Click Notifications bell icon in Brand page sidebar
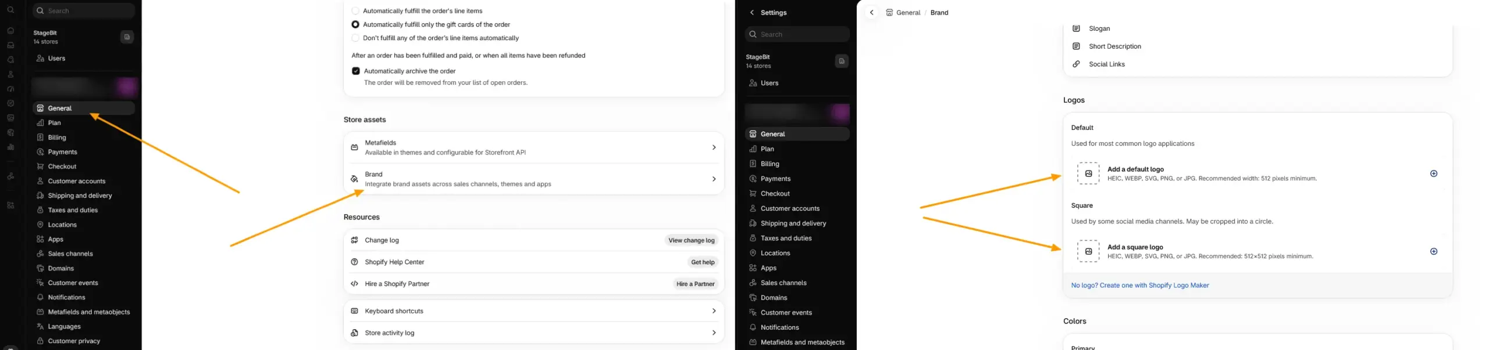The image size is (1489, 350). click(753, 328)
